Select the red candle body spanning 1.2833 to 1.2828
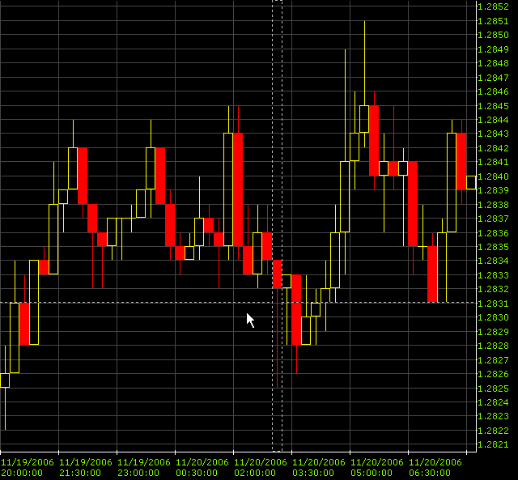 coord(296,309)
